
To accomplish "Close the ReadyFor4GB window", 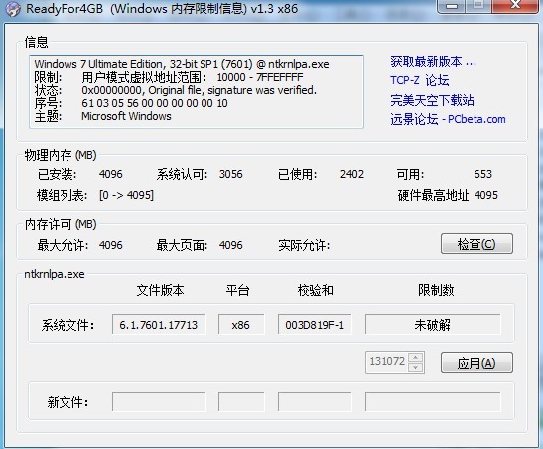I will tap(515, 6).
